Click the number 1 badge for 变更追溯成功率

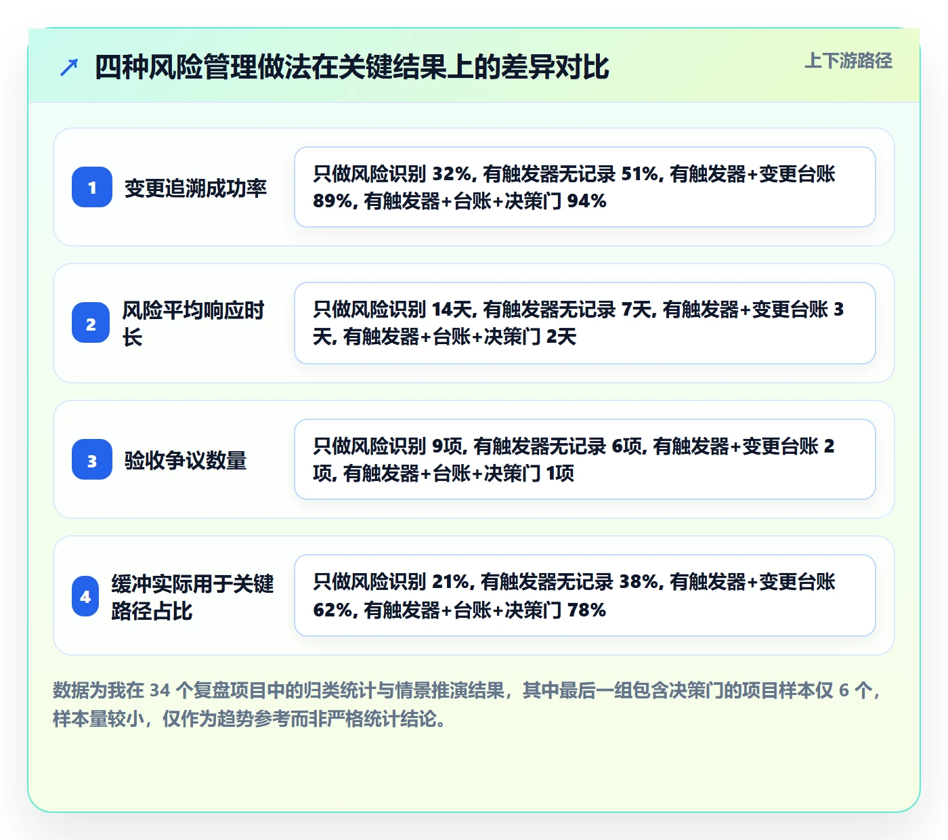pos(92,187)
